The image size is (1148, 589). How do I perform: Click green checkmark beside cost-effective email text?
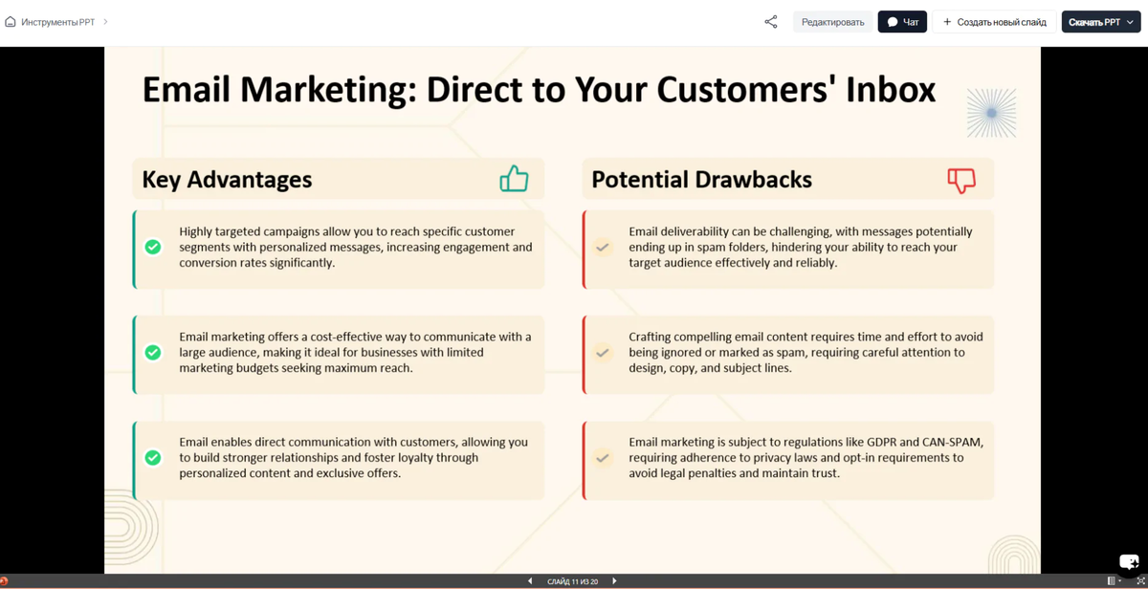[x=152, y=352]
